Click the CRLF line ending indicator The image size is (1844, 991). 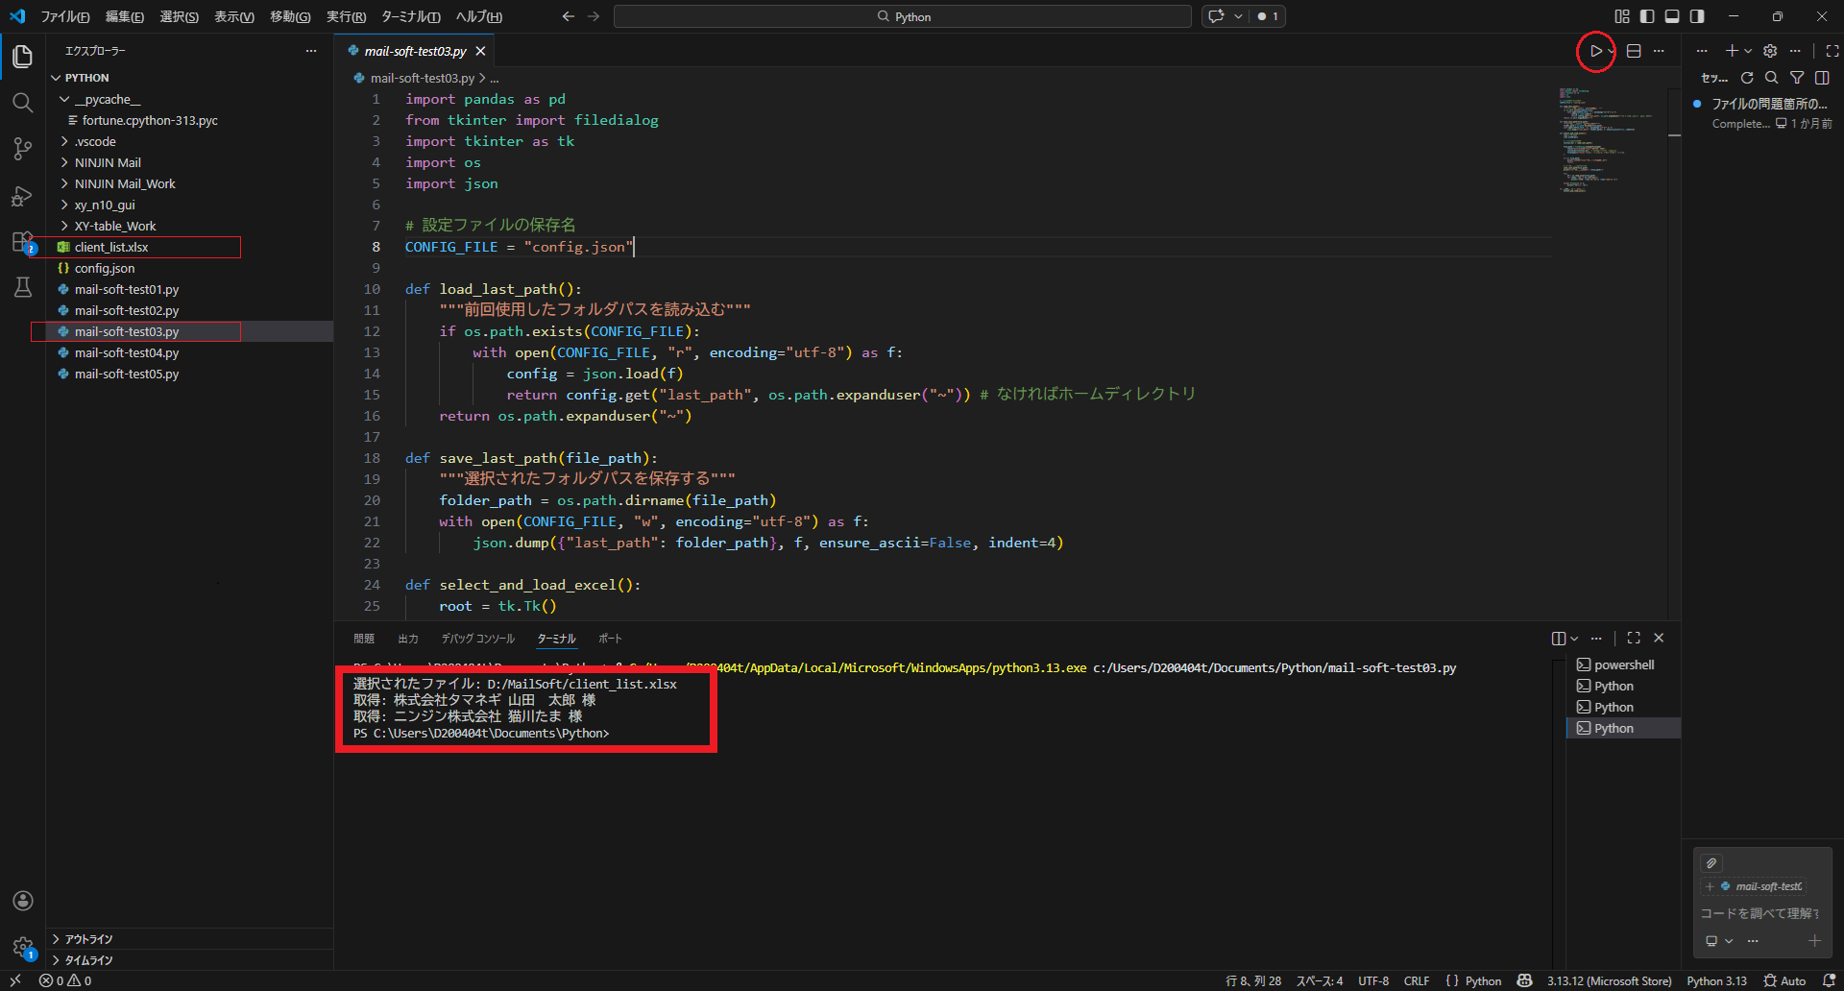pos(1416,980)
